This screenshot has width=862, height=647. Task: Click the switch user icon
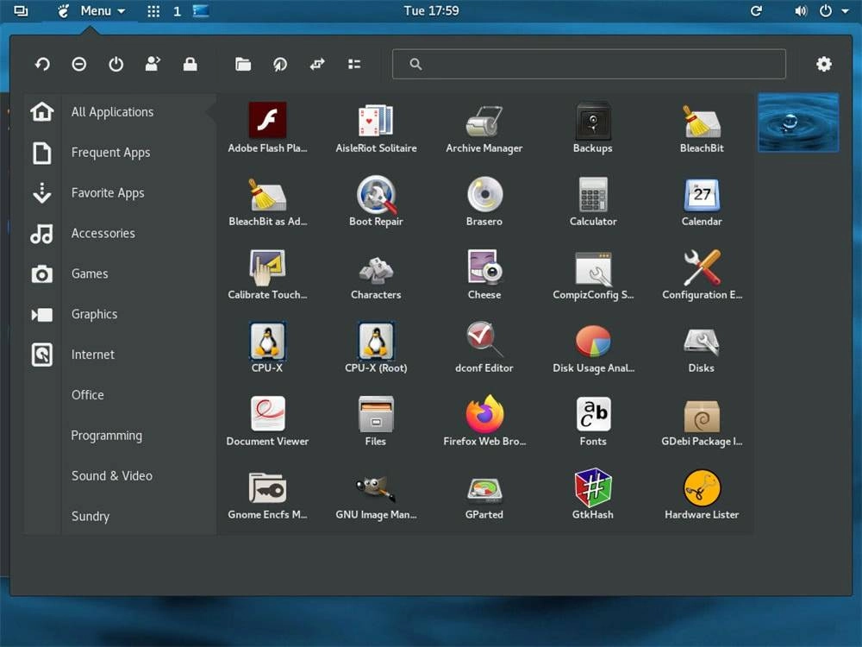pyautogui.click(x=153, y=65)
